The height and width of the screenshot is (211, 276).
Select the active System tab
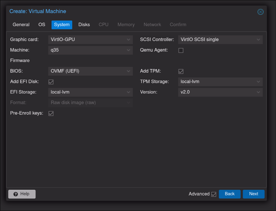pyautogui.click(x=62, y=24)
